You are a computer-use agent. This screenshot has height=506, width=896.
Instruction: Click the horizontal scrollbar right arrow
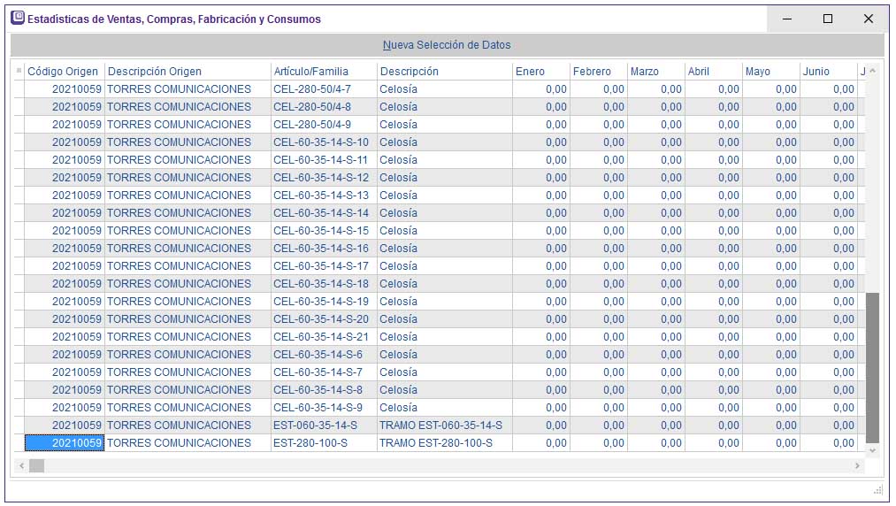(x=857, y=465)
